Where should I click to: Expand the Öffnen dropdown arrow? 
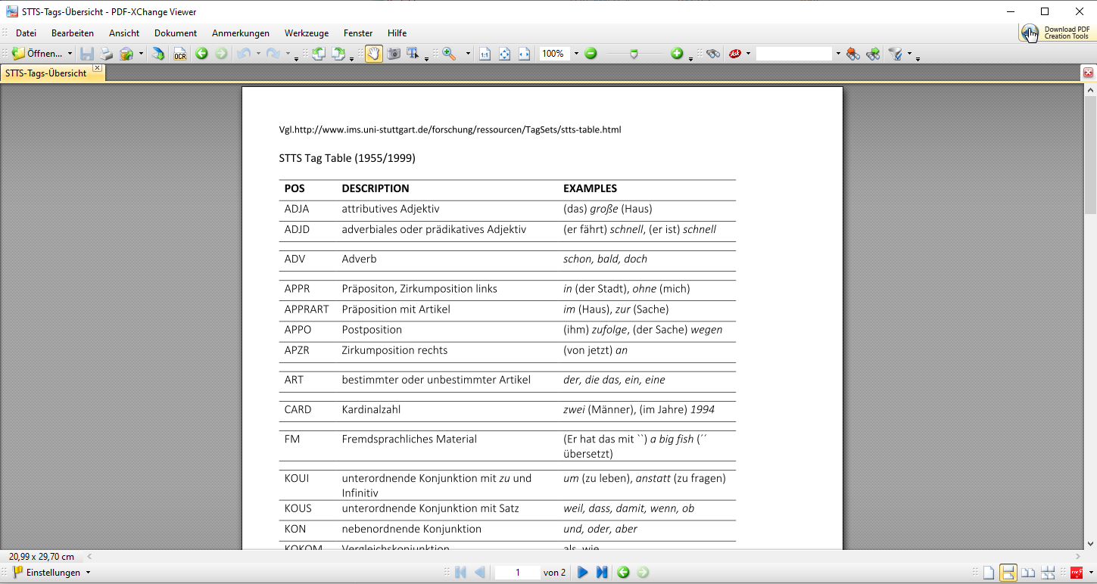click(x=70, y=54)
